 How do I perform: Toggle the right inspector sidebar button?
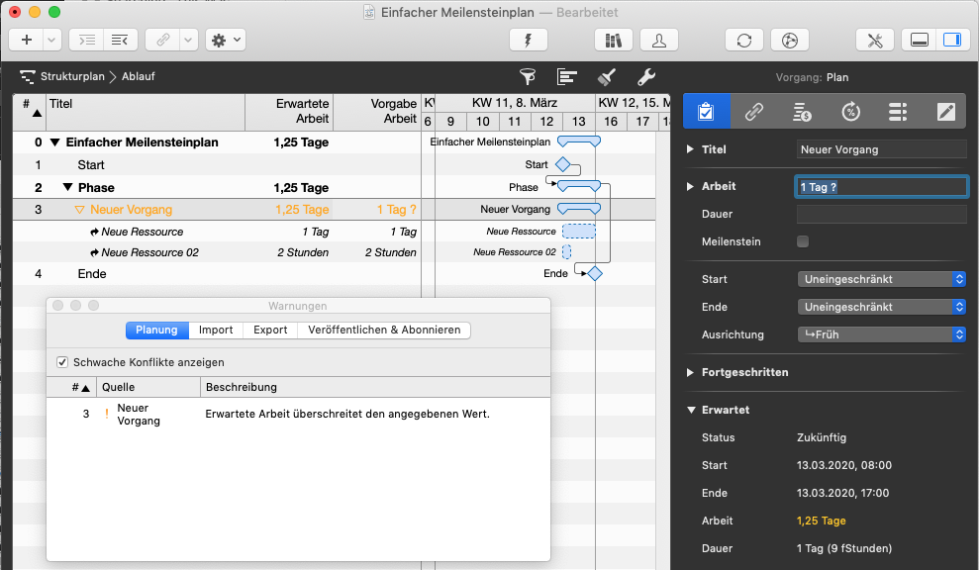[951, 40]
